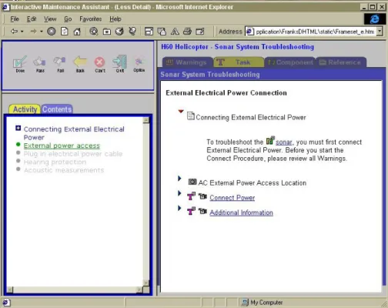Expand AC External Power Access Location
Viewport: 388px width, 308px height.
(x=179, y=178)
